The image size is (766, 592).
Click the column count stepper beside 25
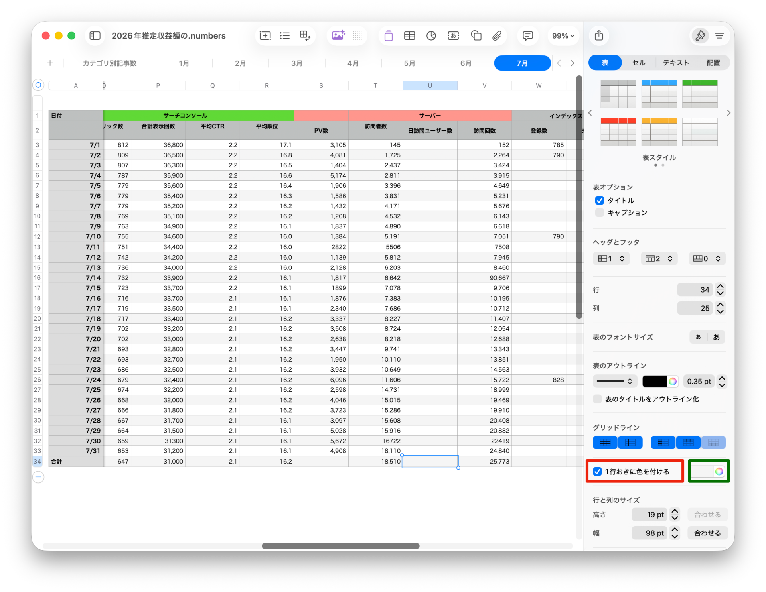pyautogui.click(x=720, y=308)
